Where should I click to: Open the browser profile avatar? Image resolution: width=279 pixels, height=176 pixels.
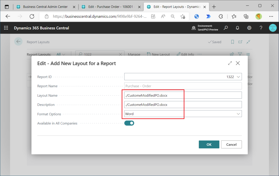coord(259,16)
